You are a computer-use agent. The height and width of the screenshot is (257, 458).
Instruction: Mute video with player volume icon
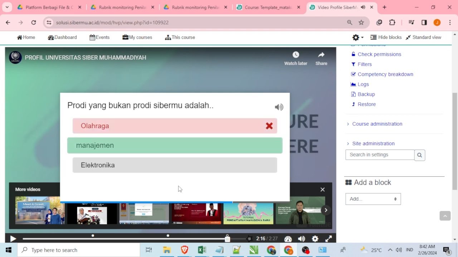pos(301,239)
